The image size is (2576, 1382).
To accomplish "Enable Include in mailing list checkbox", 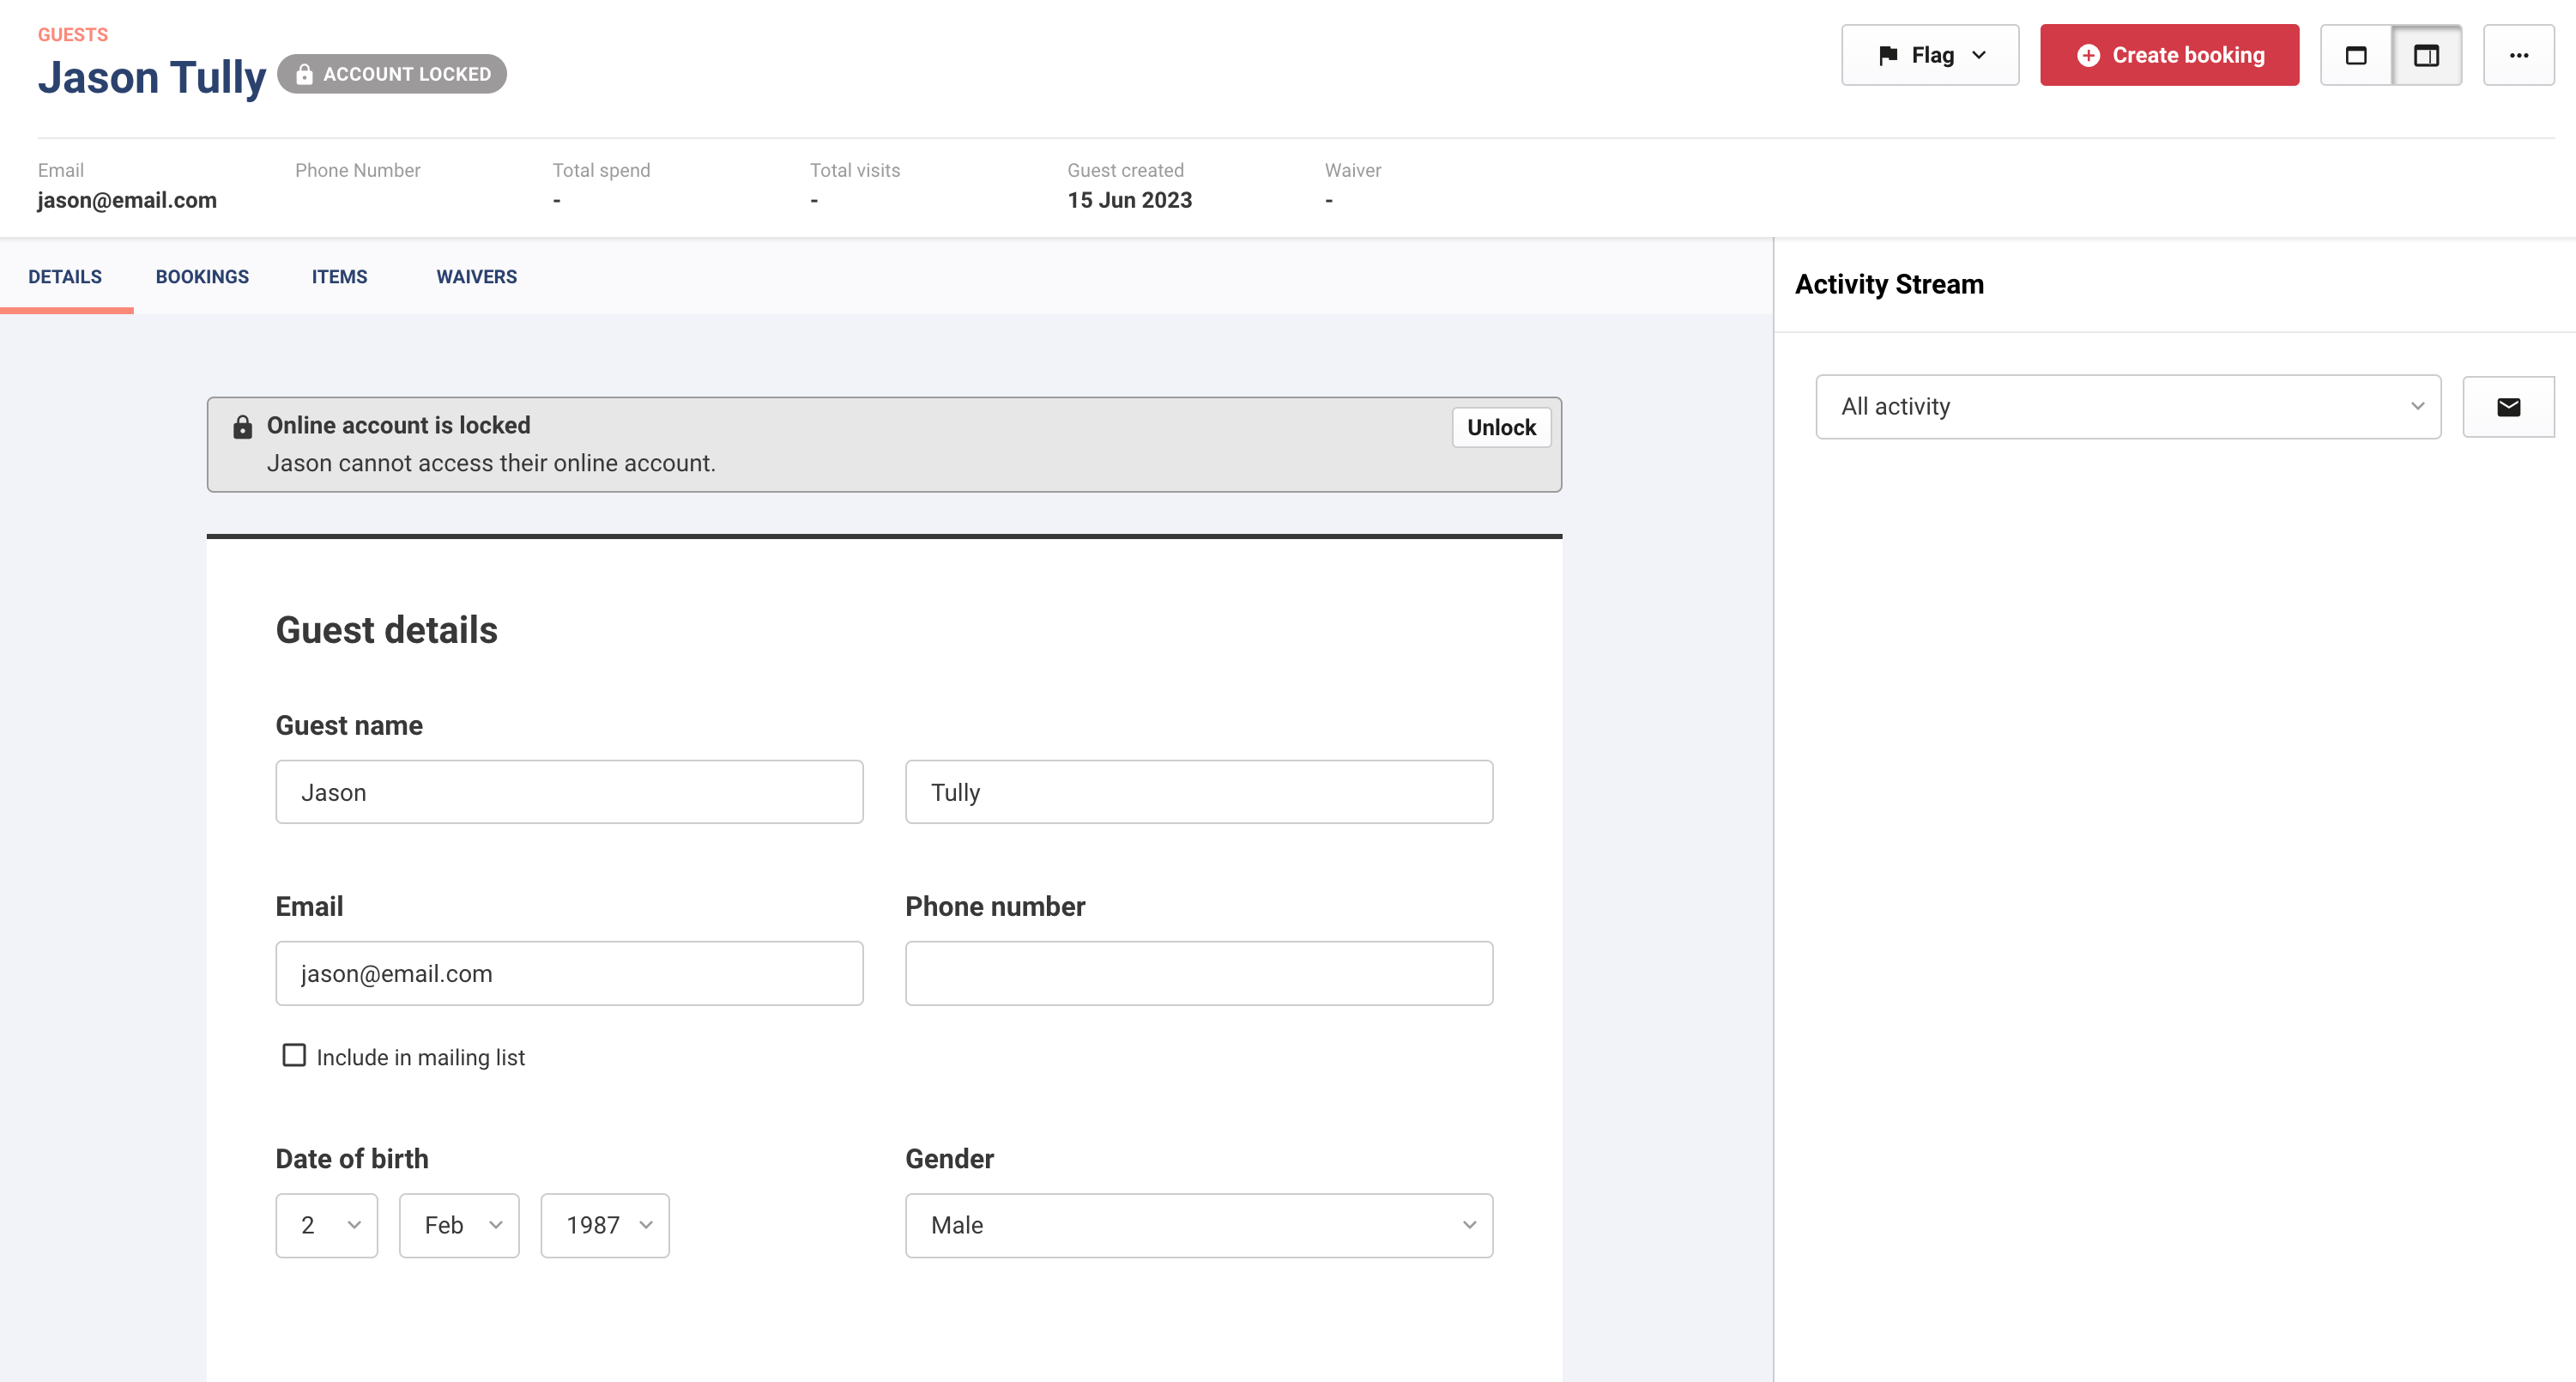I will point(294,1055).
